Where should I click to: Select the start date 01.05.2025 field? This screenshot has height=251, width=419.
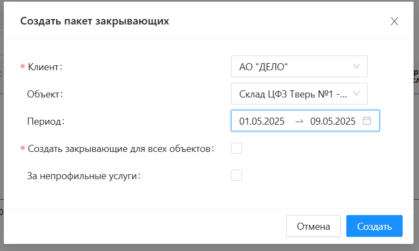point(262,121)
